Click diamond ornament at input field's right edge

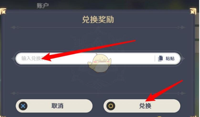point(182,59)
